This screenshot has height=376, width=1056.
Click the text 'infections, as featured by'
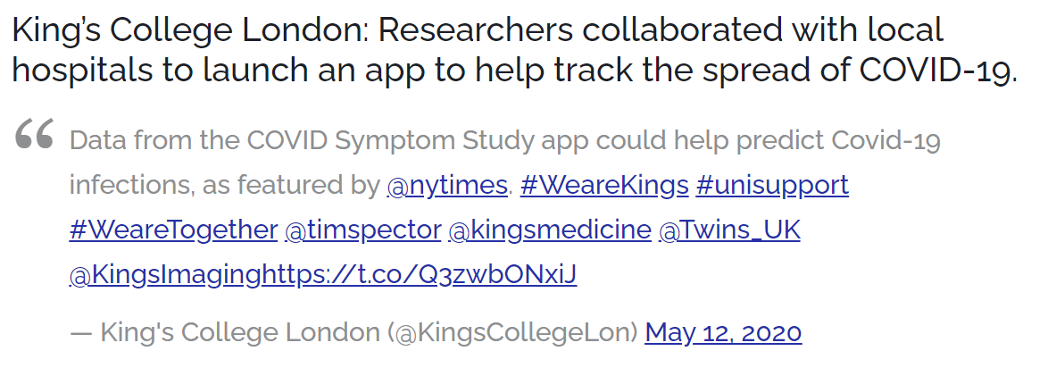click(x=225, y=185)
